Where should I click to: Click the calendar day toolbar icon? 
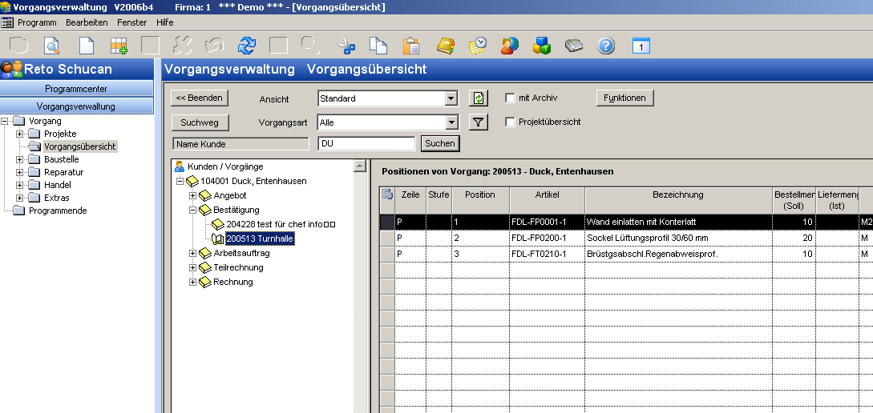coord(641,46)
